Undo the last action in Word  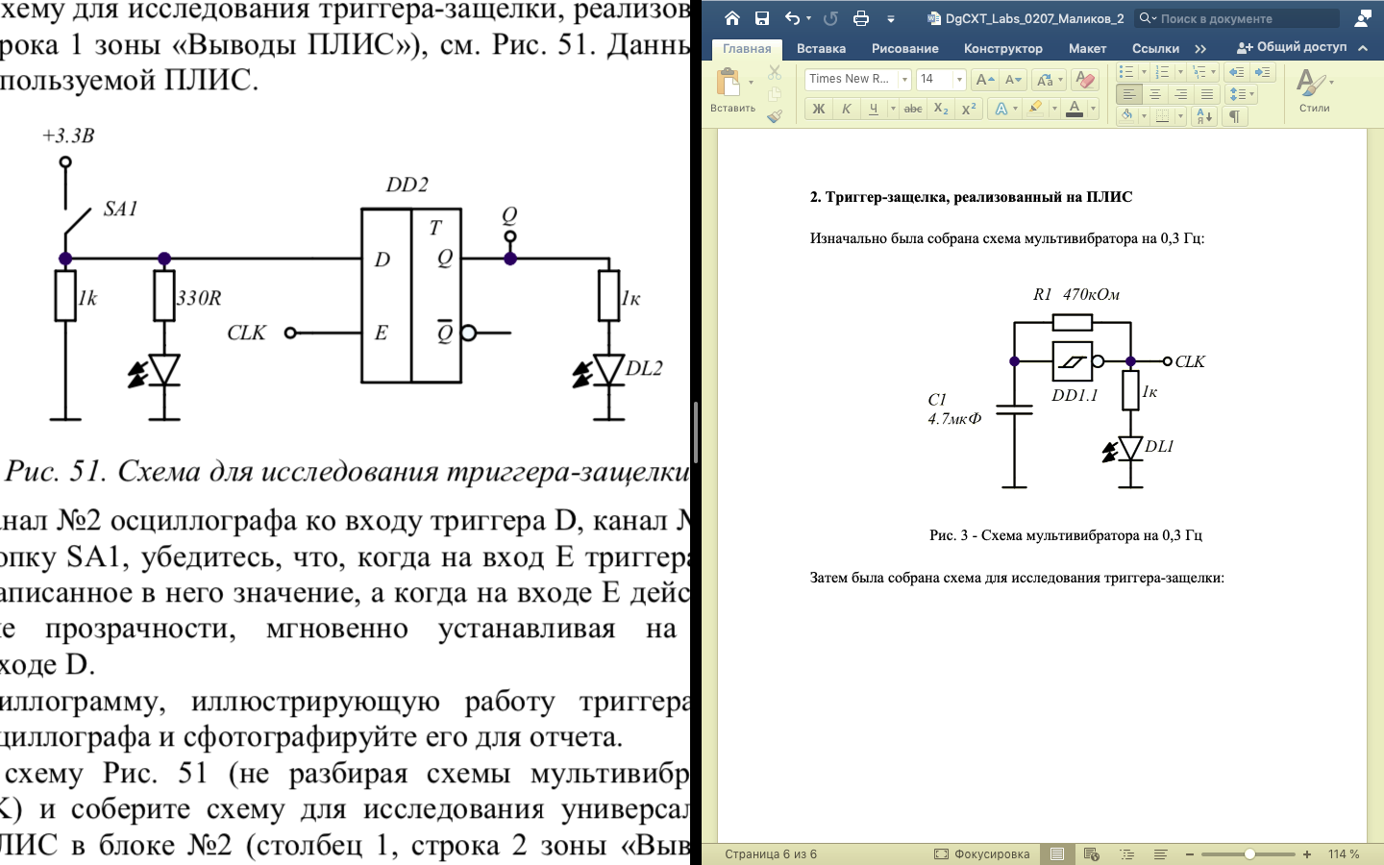click(x=792, y=18)
